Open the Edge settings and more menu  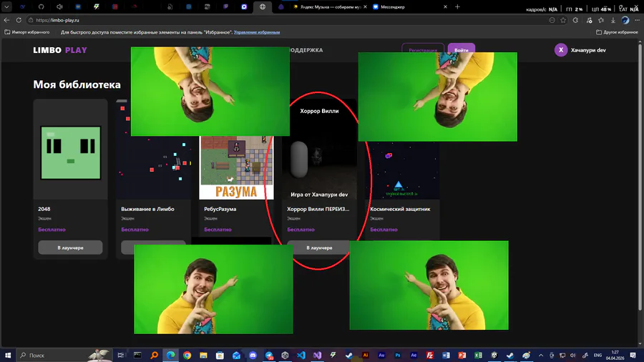[637, 20]
